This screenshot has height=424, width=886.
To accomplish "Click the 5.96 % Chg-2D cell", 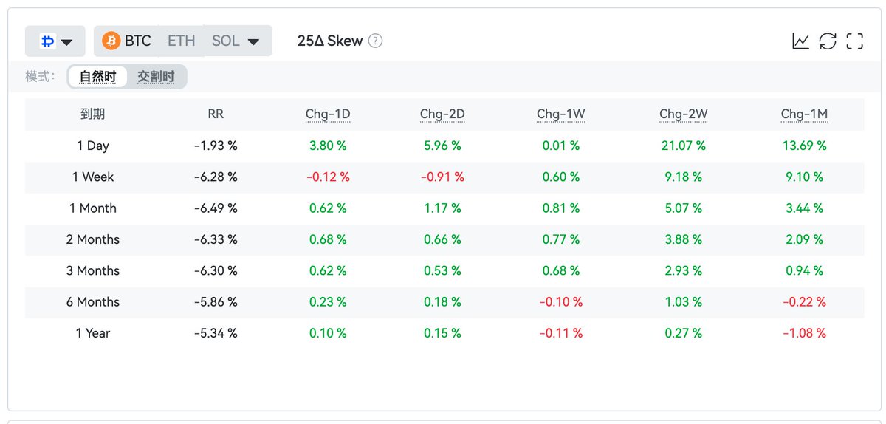I will 442,146.
